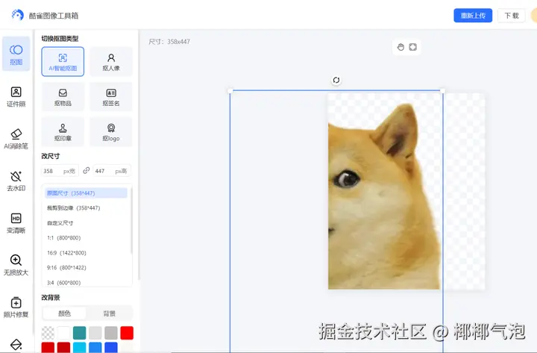The image size is (537, 353).
Task: Click the rotate handle above the image
Action: coord(336,80)
